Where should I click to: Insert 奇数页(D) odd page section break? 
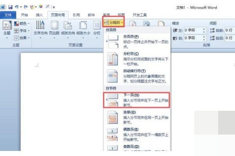coord(137,147)
